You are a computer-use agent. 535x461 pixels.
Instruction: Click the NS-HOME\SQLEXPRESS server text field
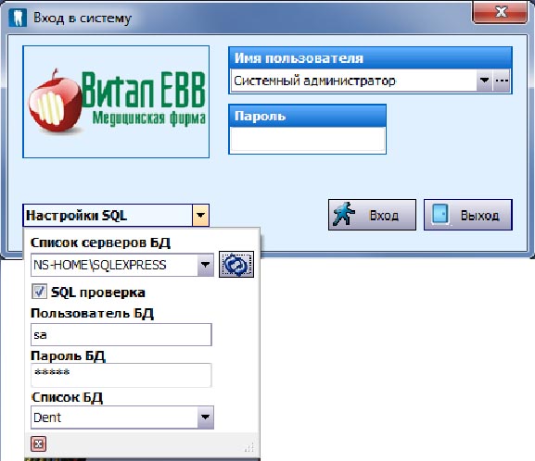(x=114, y=265)
